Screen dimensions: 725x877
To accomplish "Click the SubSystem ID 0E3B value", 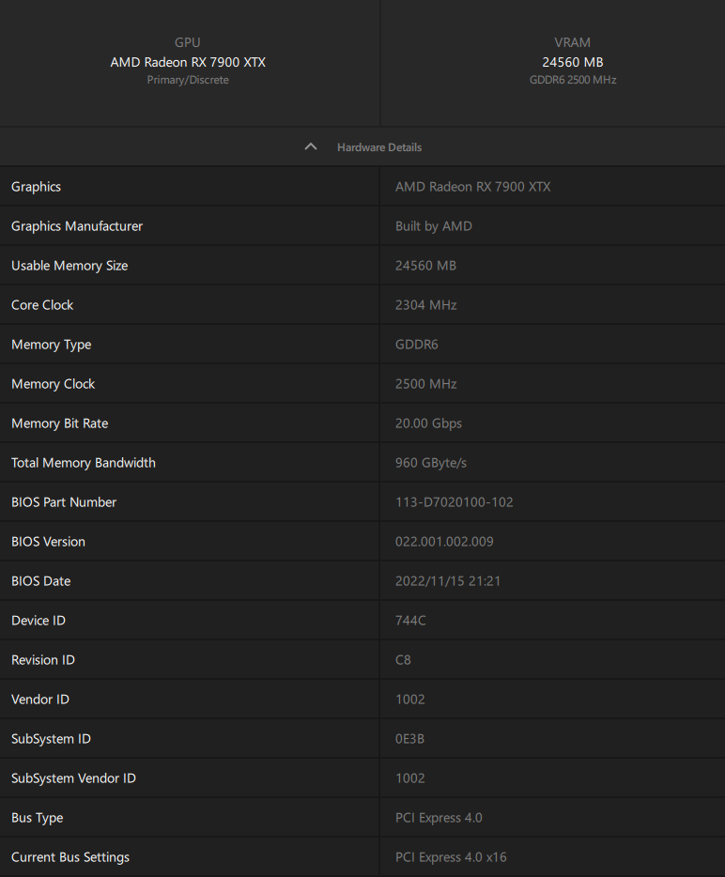I will tap(410, 739).
